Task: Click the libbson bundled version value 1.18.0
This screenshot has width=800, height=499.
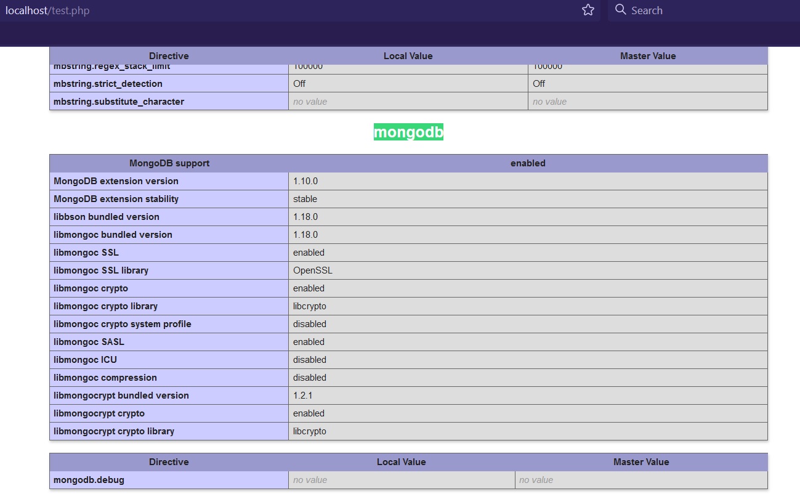Action: tap(305, 217)
